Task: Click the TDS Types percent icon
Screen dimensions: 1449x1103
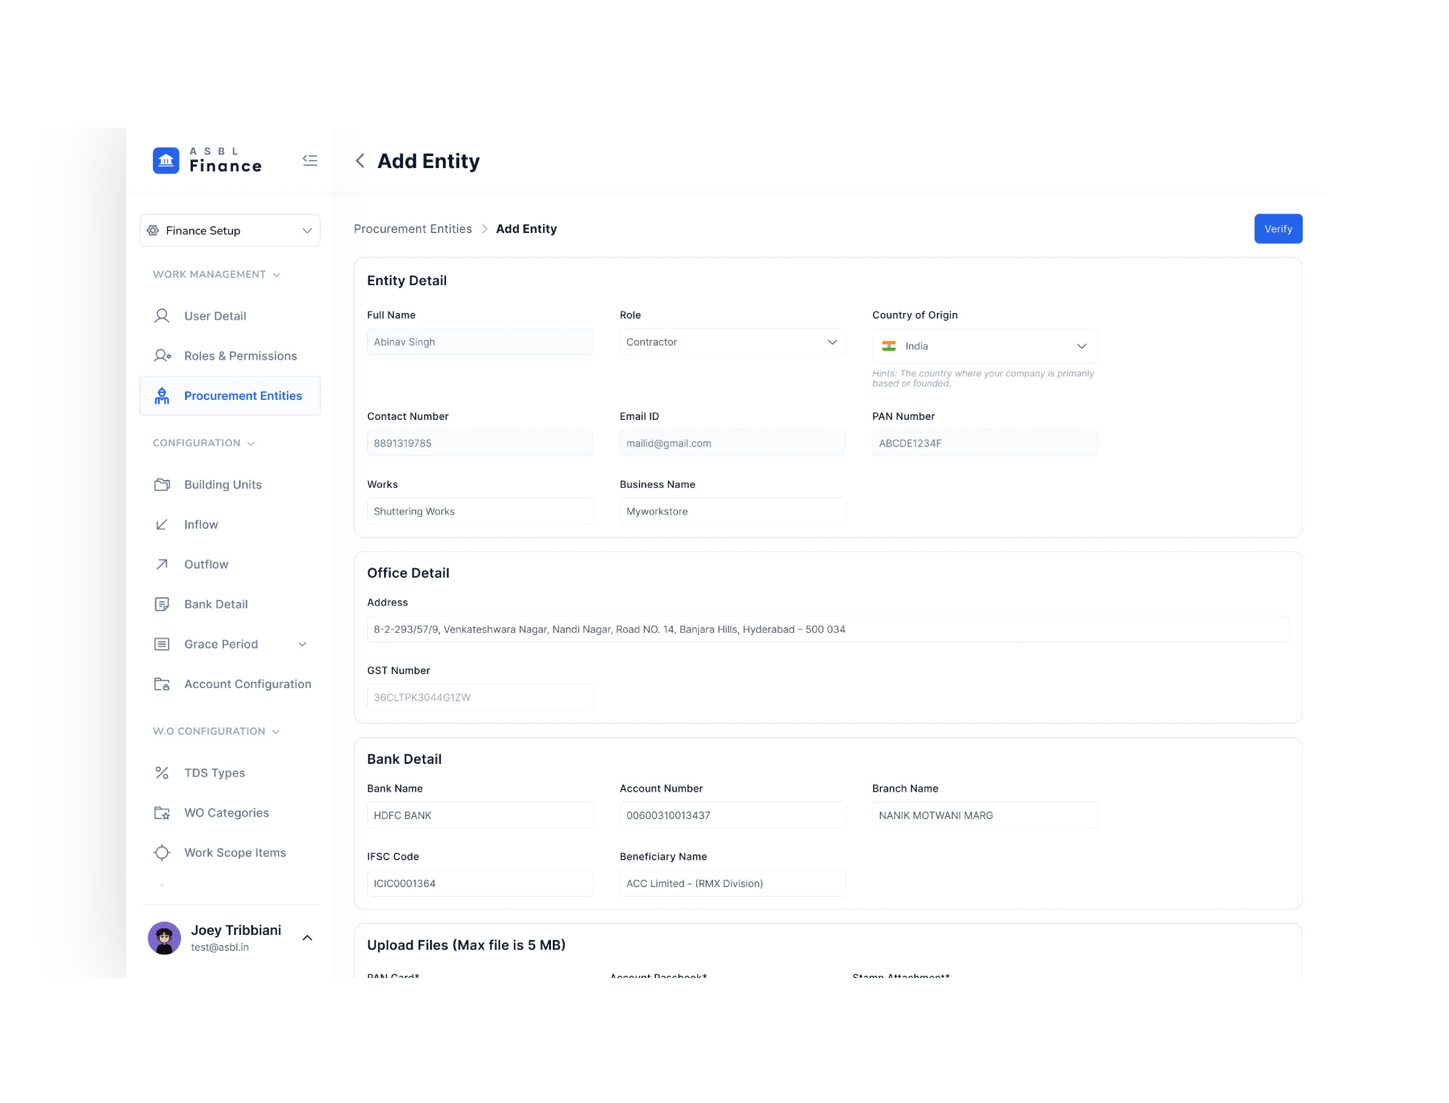Action: point(161,773)
